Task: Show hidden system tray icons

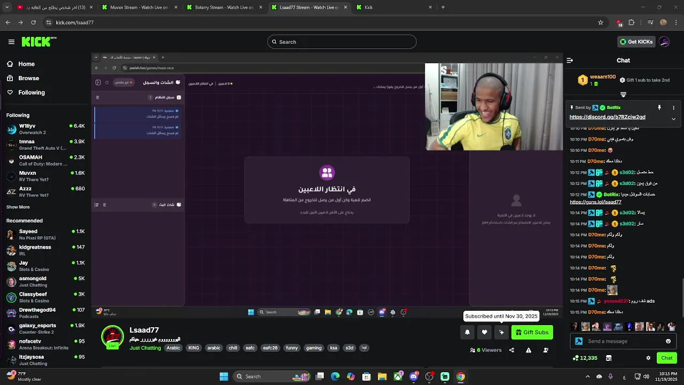Action: (x=587, y=376)
